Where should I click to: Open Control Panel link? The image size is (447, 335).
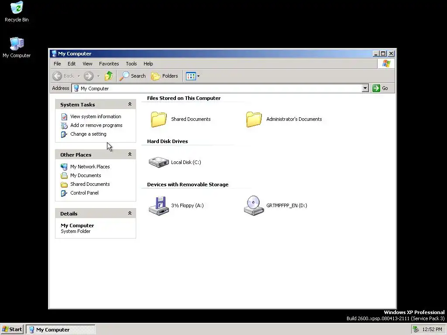point(84,193)
